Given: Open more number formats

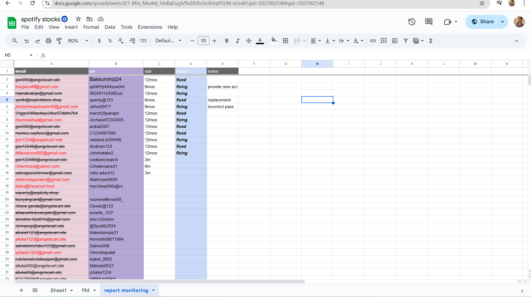Looking at the screenshot, I should (x=143, y=41).
